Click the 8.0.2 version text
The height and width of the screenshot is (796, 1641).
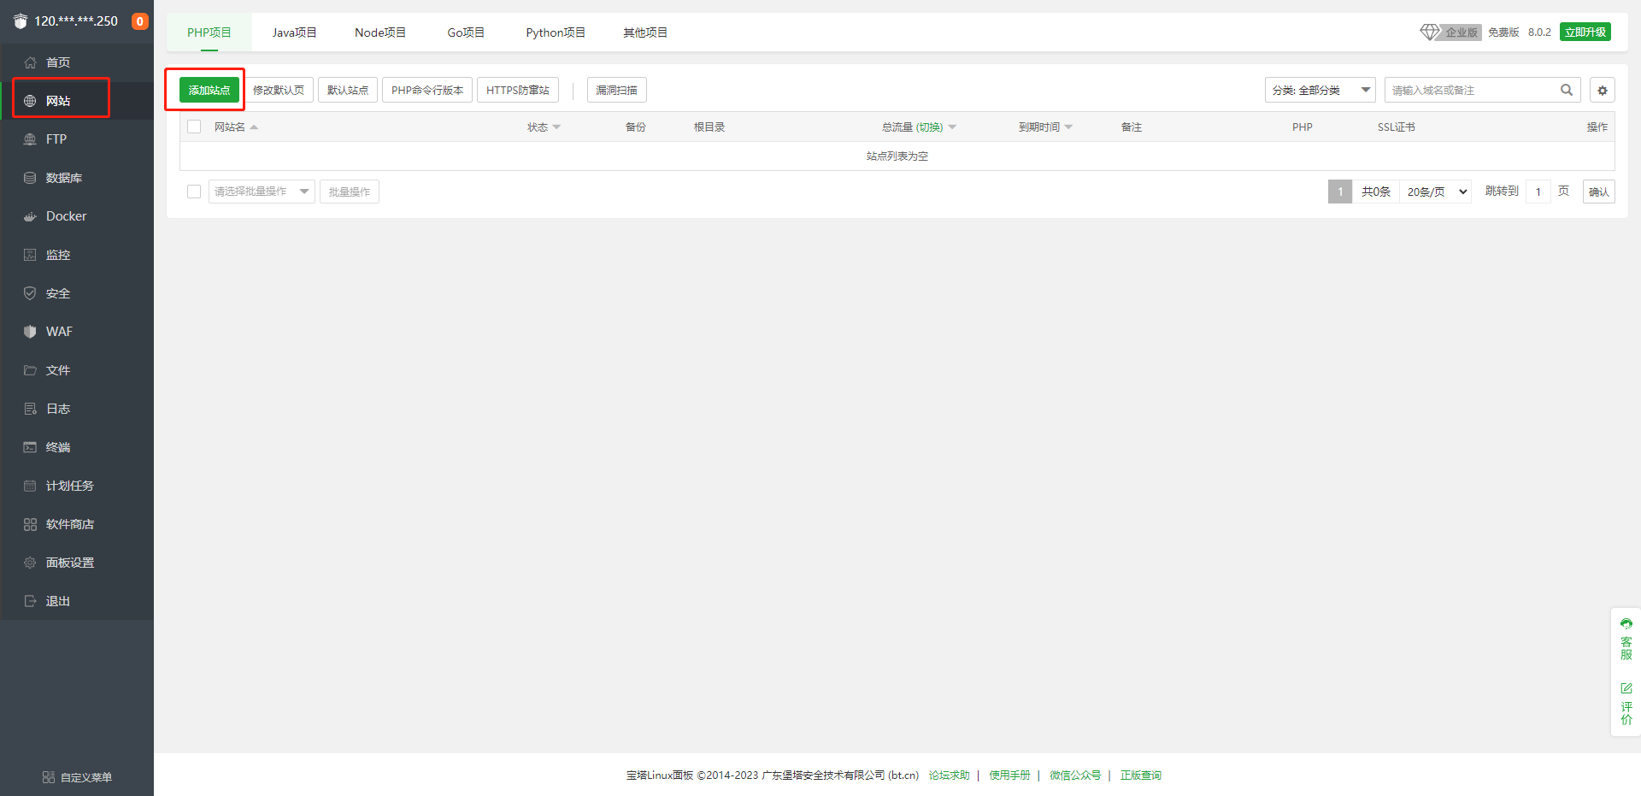point(1539,32)
